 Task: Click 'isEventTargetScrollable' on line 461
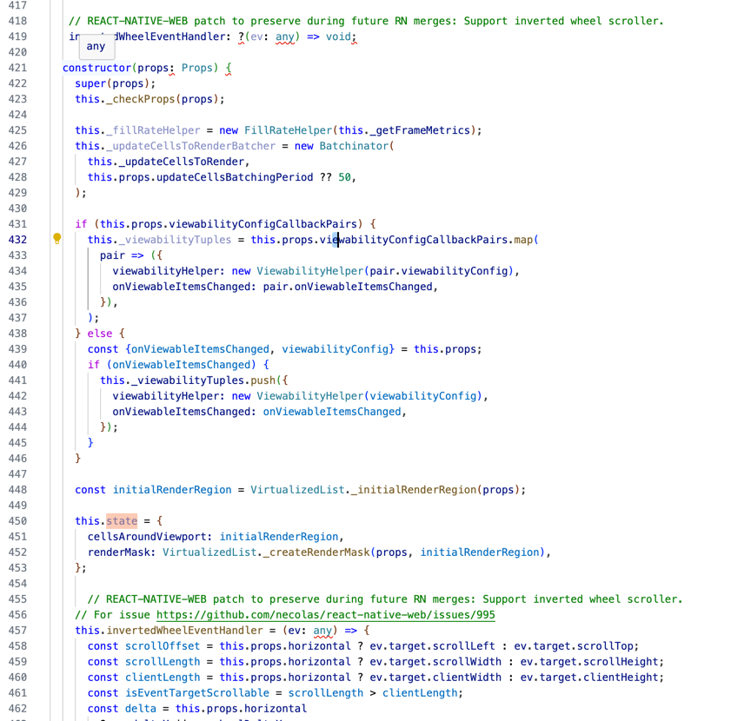tap(196, 692)
